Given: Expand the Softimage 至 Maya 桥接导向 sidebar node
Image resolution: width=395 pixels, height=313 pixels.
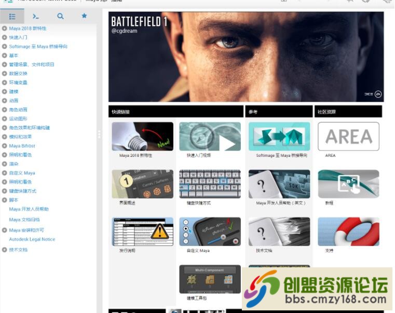Looking at the screenshot, I should (4, 47).
